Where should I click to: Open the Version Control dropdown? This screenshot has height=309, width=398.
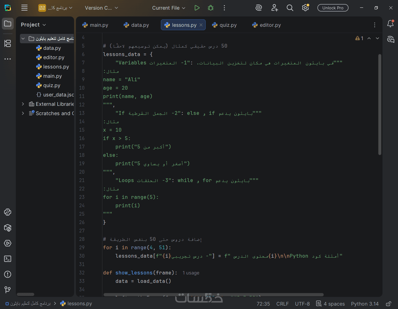click(x=101, y=8)
